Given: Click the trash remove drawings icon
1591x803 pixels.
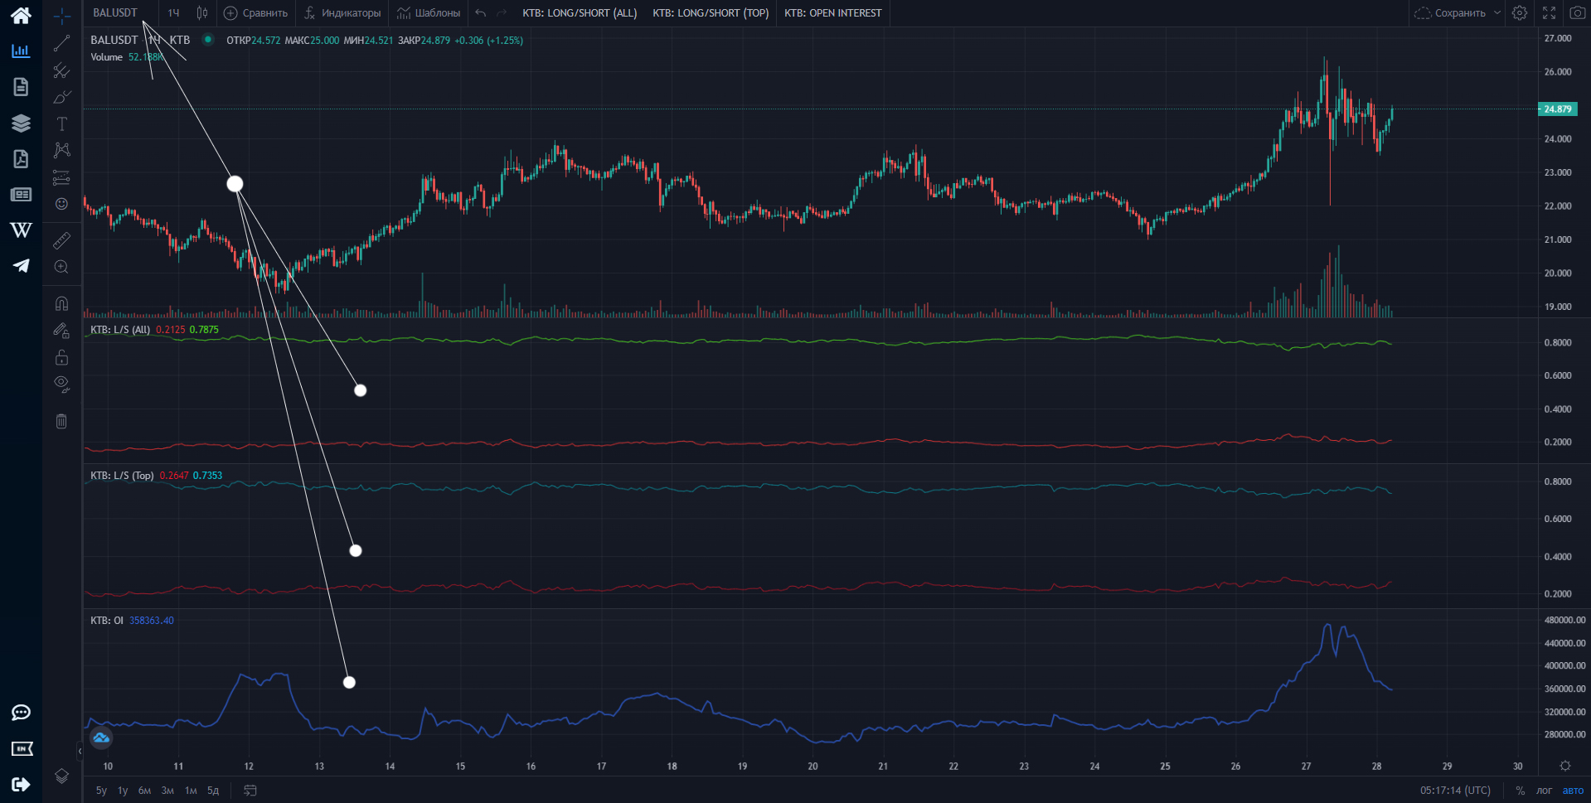Looking at the screenshot, I should 62,421.
